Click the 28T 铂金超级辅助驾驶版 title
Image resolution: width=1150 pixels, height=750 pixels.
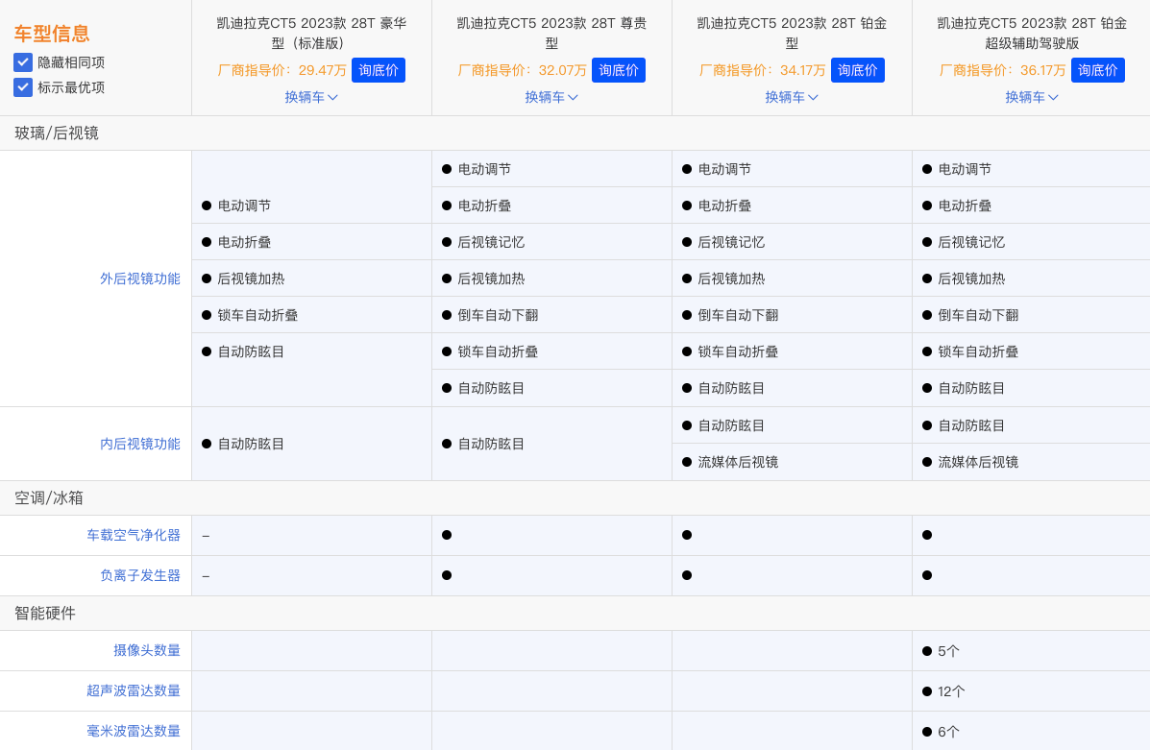pos(1031,33)
